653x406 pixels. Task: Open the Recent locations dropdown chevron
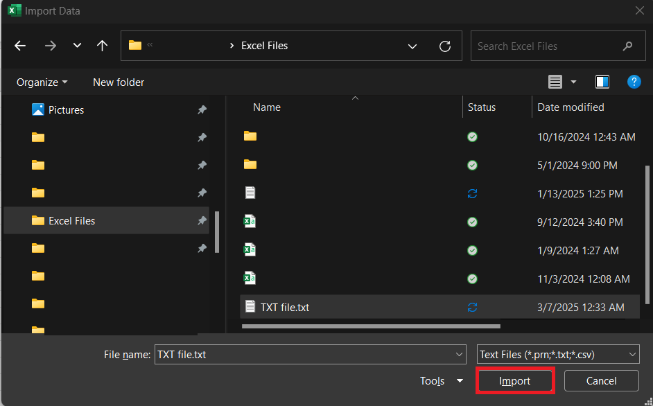click(x=77, y=46)
